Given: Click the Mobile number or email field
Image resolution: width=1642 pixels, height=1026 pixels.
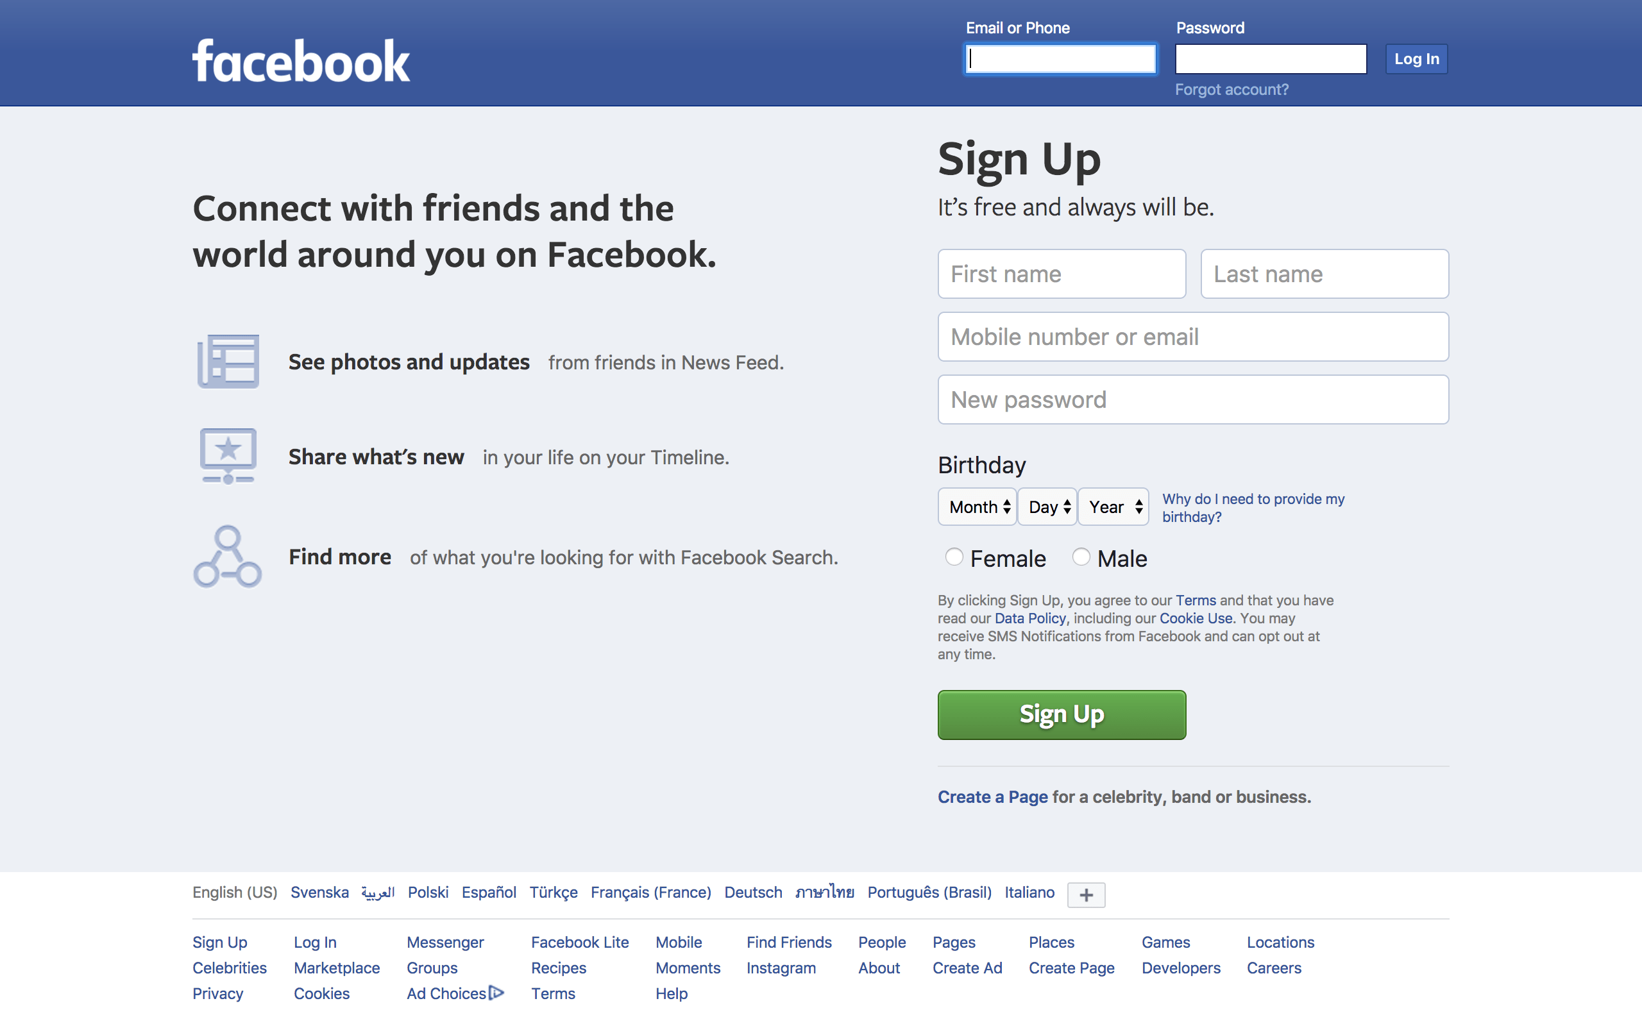Looking at the screenshot, I should pyautogui.click(x=1193, y=337).
